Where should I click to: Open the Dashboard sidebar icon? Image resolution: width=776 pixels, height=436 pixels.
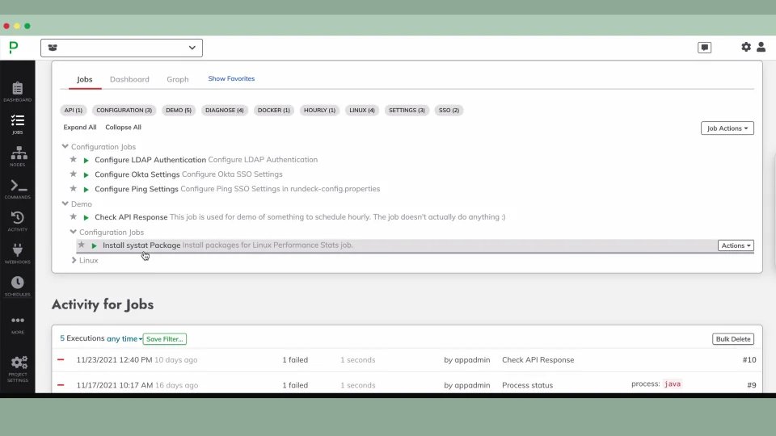coord(17,92)
